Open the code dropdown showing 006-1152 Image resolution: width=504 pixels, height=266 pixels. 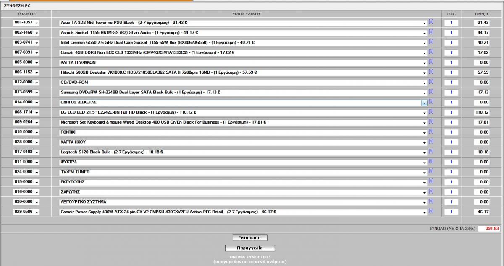coord(26,72)
